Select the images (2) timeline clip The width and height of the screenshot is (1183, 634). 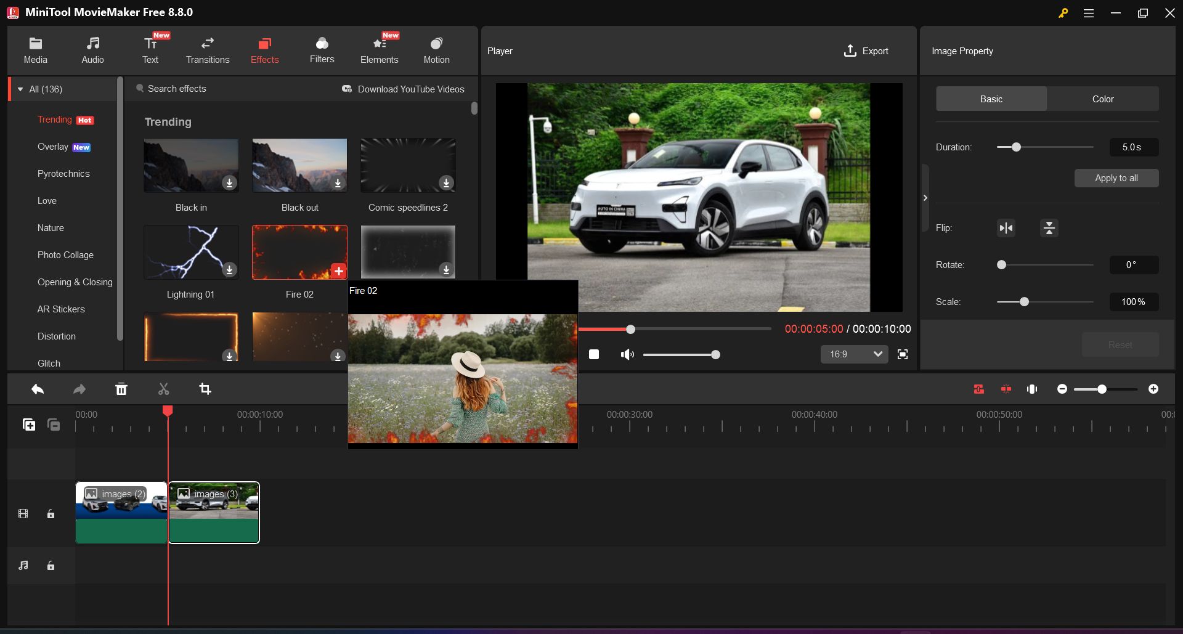coord(121,513)
